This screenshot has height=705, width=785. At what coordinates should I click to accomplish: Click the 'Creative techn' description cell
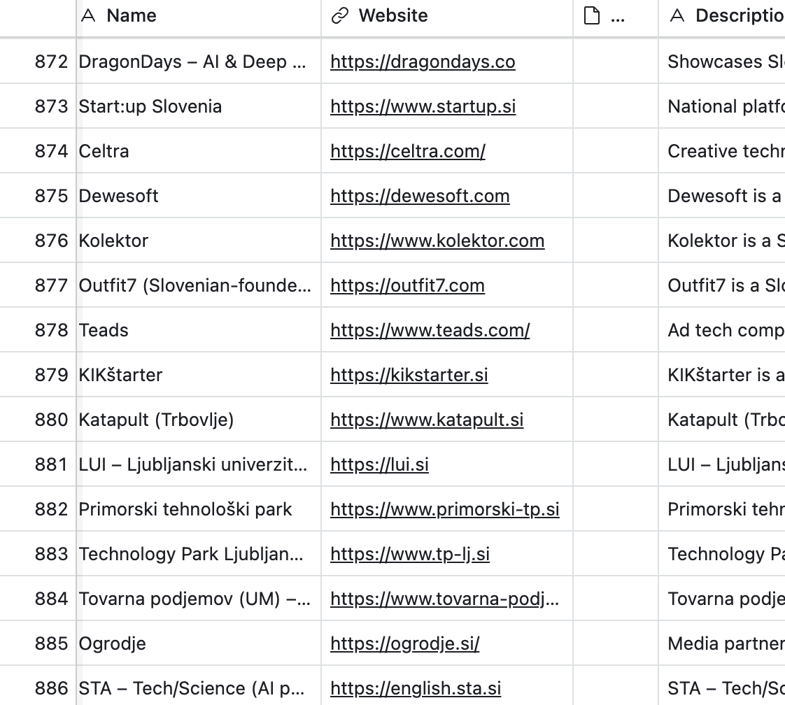tap(721, 151)
